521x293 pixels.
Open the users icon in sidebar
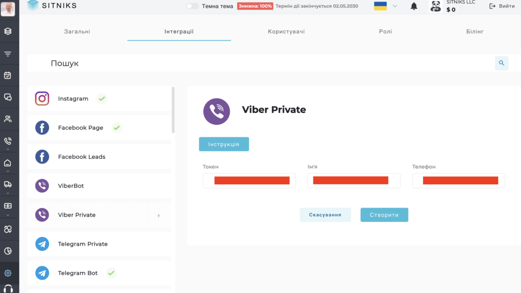click(8, 119)
